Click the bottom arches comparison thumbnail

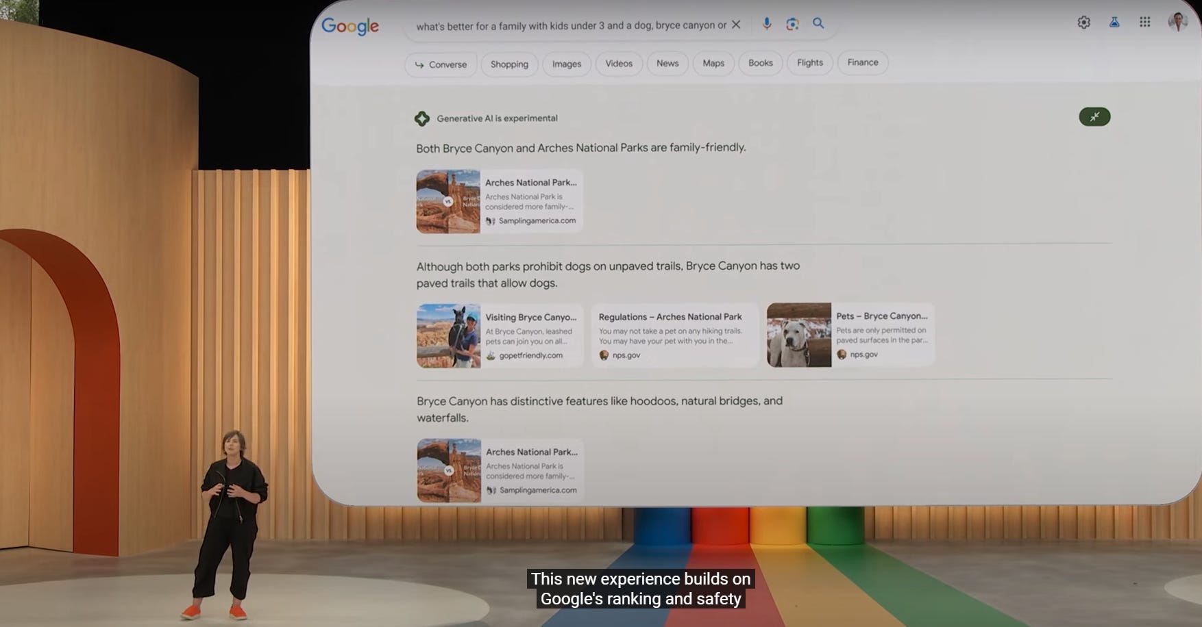[449, 471]
